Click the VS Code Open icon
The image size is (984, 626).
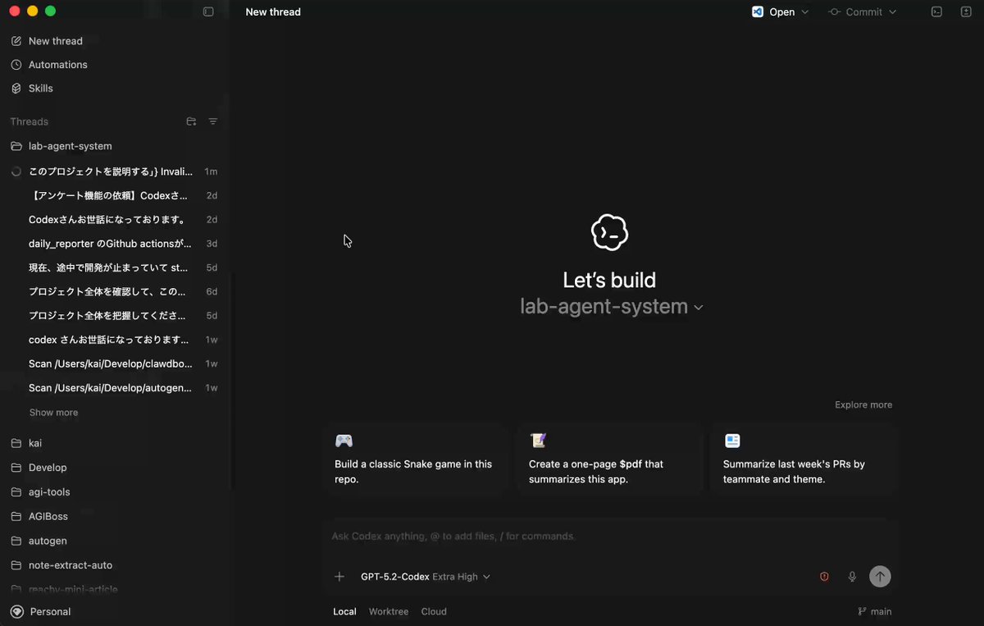click(758, 11)
